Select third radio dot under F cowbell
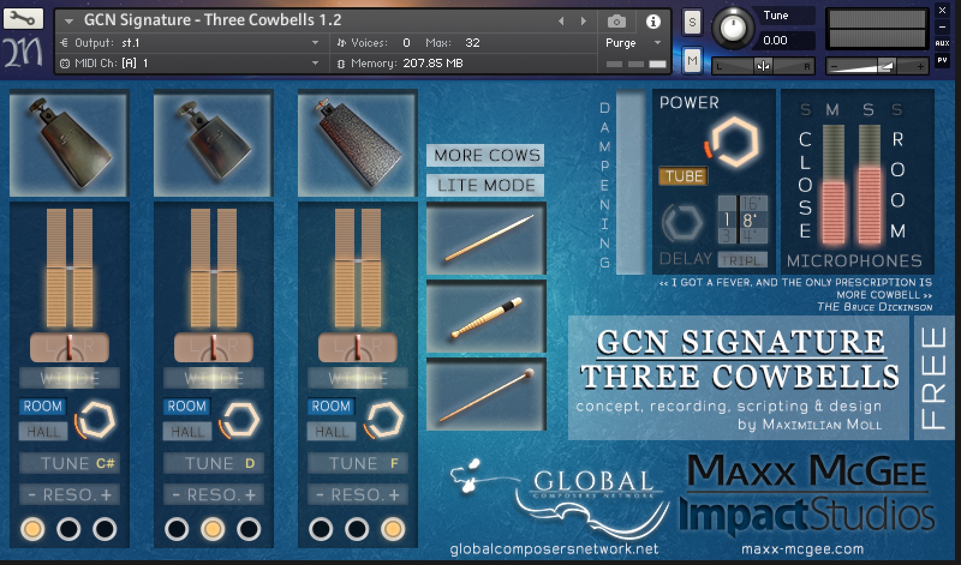Screen dimensions: 961x565 coord(393,529)
